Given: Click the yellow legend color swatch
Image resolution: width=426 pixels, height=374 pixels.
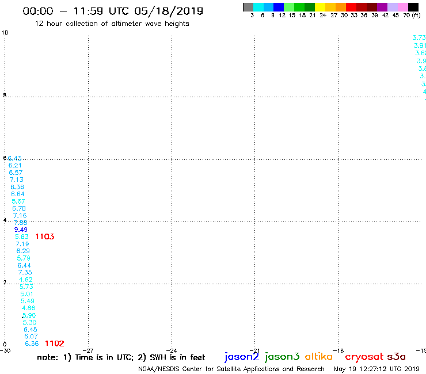Looking at the screenshot, I should point(320,7).
